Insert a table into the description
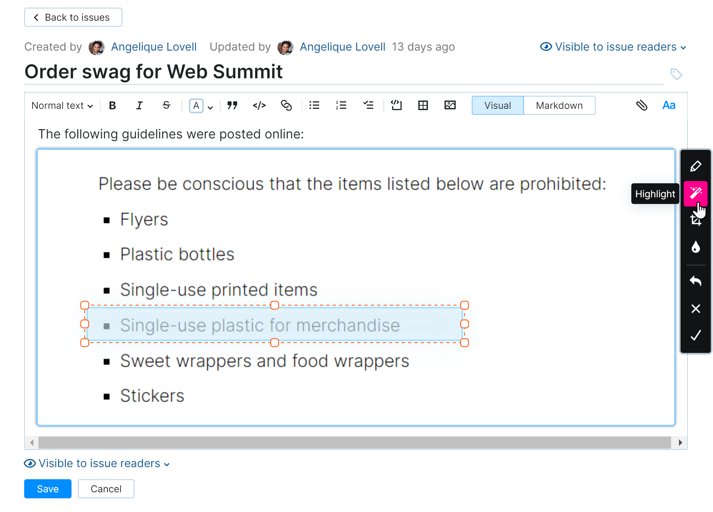713x512 pixels. [423, 105]
